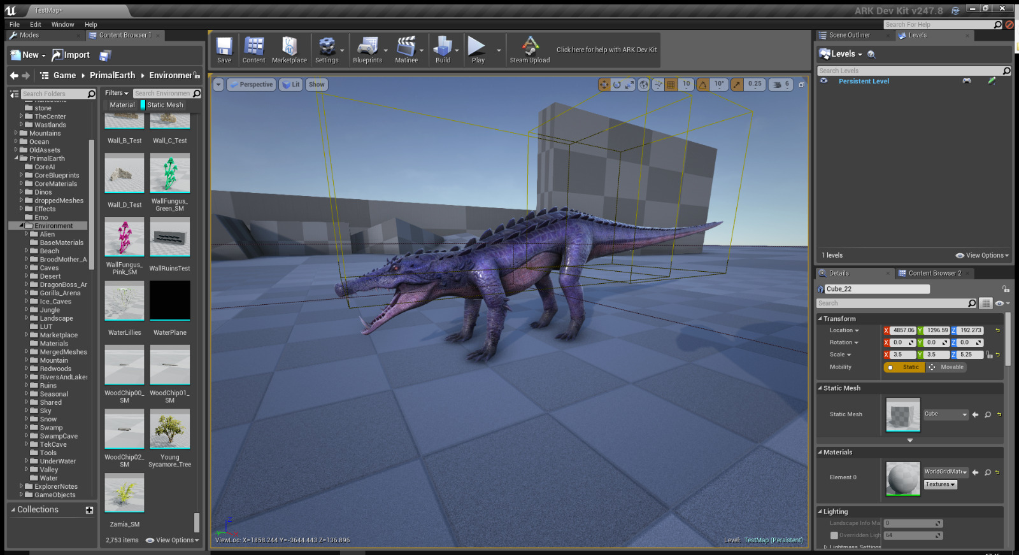Click the New asset button
Viewport: 1019px width, 555px height.
coord(27,55)
